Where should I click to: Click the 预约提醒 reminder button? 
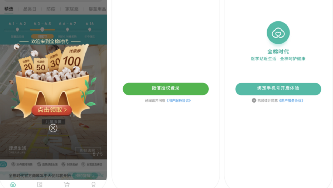(85, 176)
